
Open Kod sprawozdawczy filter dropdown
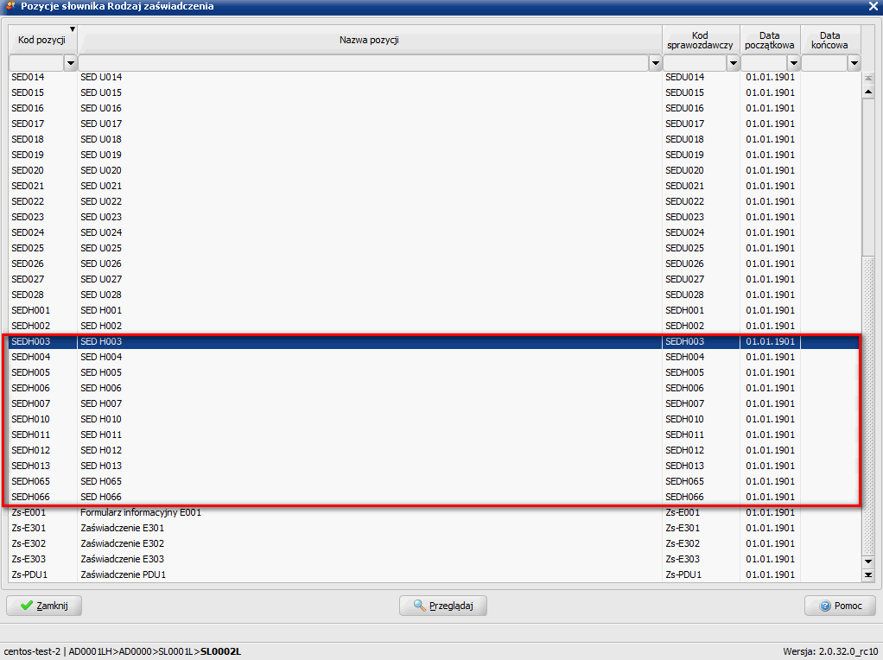coord(733,63)
